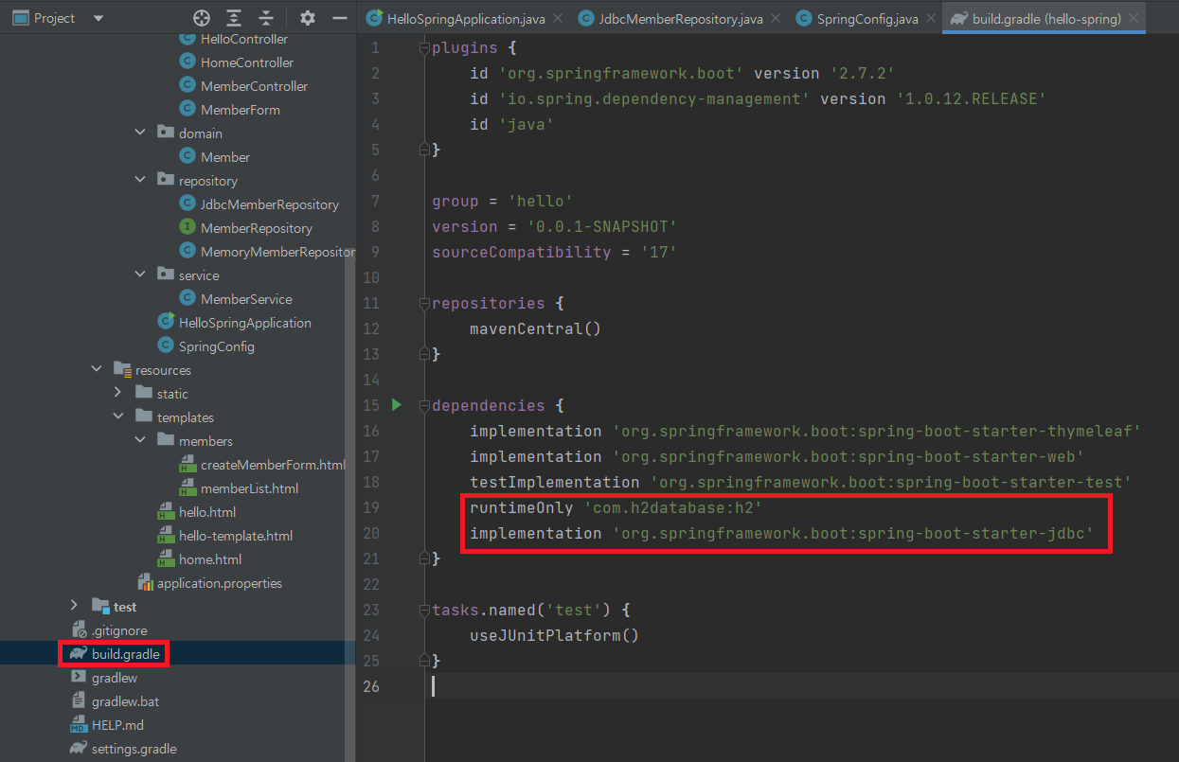Collapse the members folder

pos(141,441)
